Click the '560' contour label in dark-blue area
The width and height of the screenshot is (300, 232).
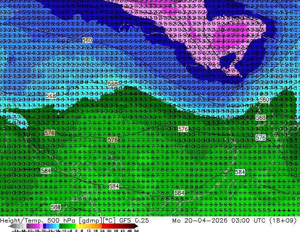tap(87, 40)
